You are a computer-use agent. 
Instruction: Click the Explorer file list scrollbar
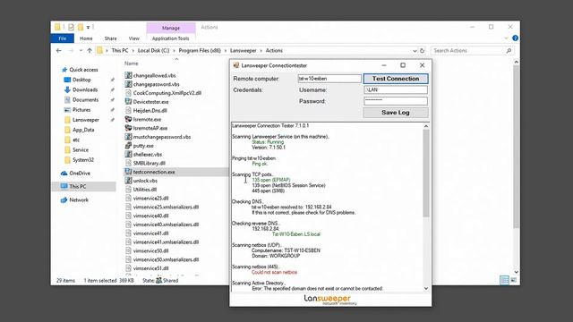coord(516,147)
